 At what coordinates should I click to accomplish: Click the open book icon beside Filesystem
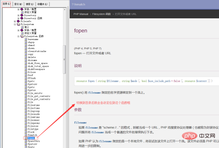(x=18, y=24)
